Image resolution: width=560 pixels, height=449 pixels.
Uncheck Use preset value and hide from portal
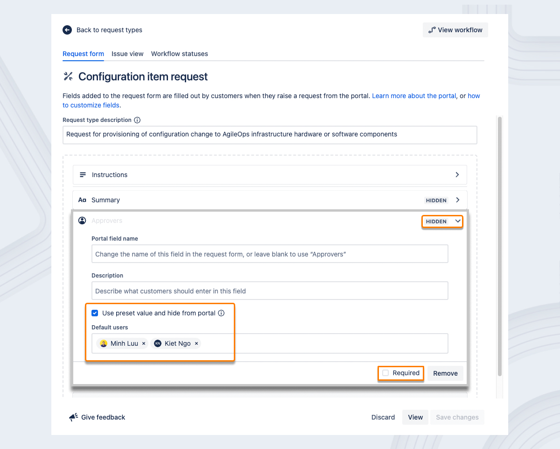tap(95, 313)
